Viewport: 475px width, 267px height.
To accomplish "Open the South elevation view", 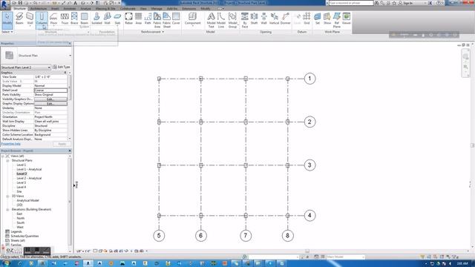I will point(21,222).
